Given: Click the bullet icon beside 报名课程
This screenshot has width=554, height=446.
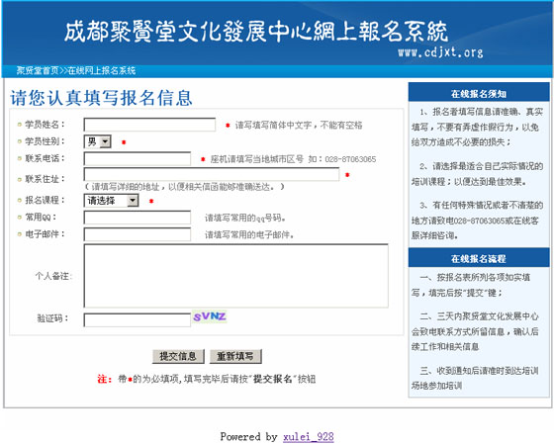Looking at the screenshot, I should click(20, 200).
